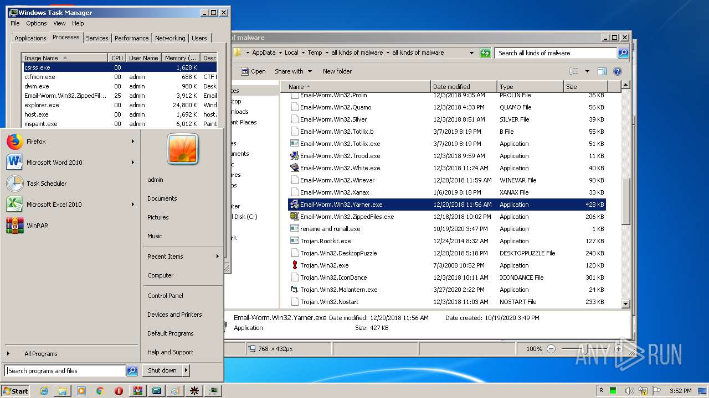Click the refresh button in Explorer address bar
The height and width of the screenshot is (398, 709).
pyautogui.click(x=485, y=53)
